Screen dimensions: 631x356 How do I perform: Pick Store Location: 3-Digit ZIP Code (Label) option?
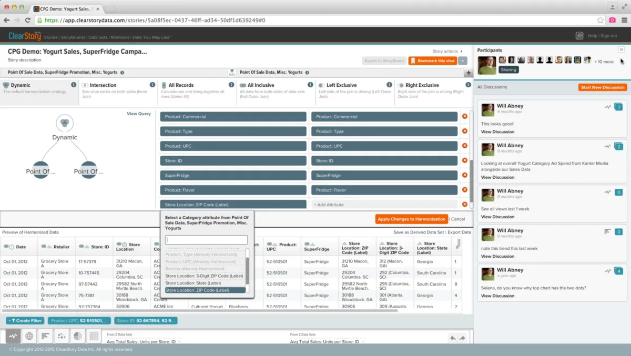tap(204, 276)
